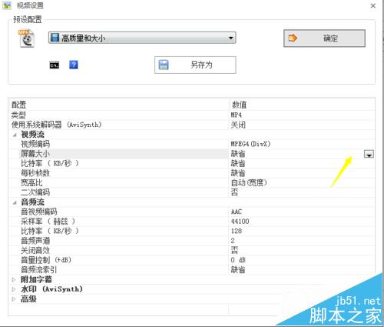
Task: Click the MPEG4 (DivX) value
Action: coord(250,144)
